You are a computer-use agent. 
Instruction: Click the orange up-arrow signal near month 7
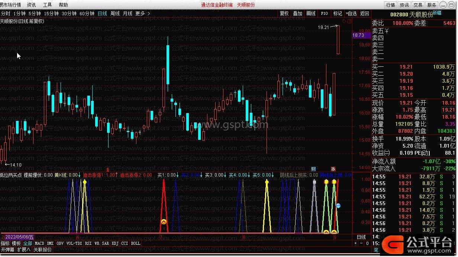coord(164,222)
